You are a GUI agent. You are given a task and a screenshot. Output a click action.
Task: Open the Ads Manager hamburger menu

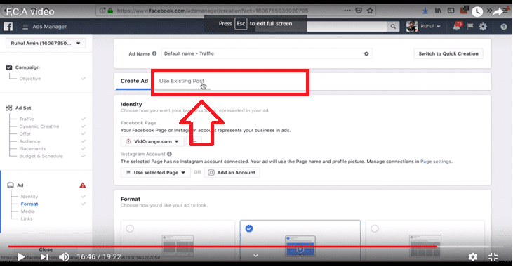pyautogui.click(x=25, y=27)
